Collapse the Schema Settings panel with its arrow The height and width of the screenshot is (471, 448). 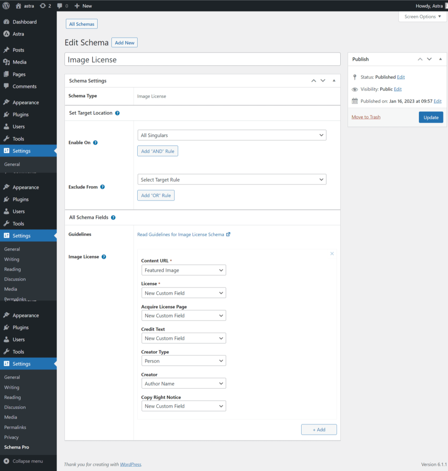[334, 80]
